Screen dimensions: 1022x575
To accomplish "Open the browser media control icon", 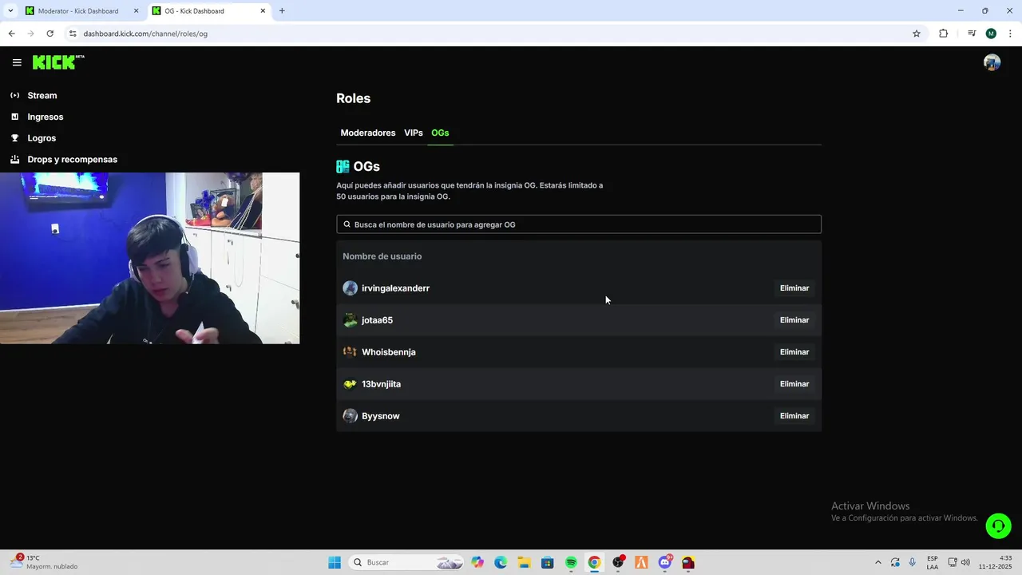I will (x=972, y=34).
